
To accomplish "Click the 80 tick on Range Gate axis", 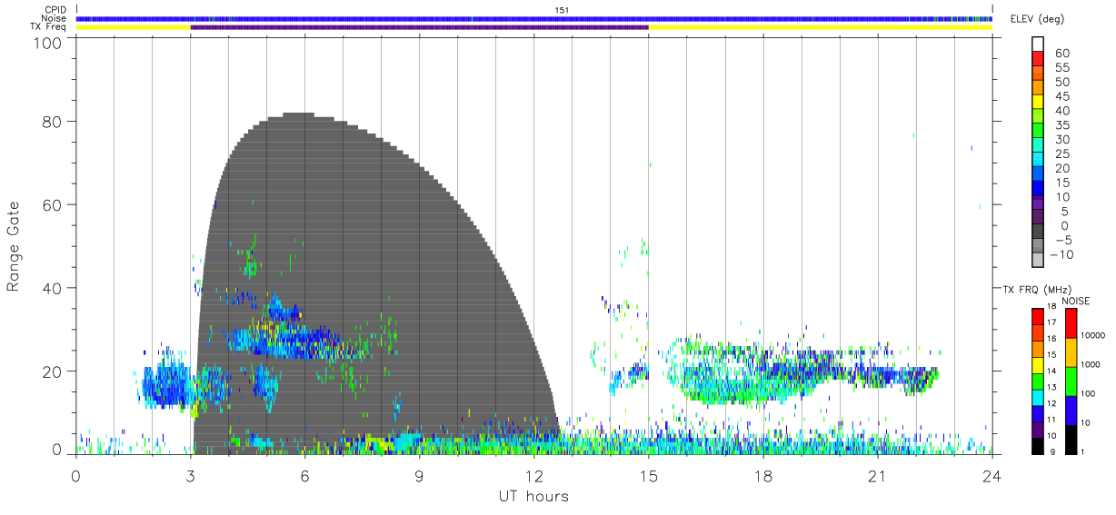I will (x=53, y=122).
